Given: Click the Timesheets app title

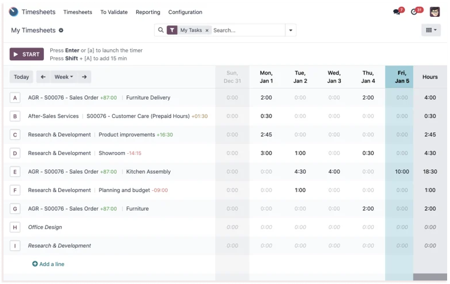Looking at the screenshot, I should 39,12.
